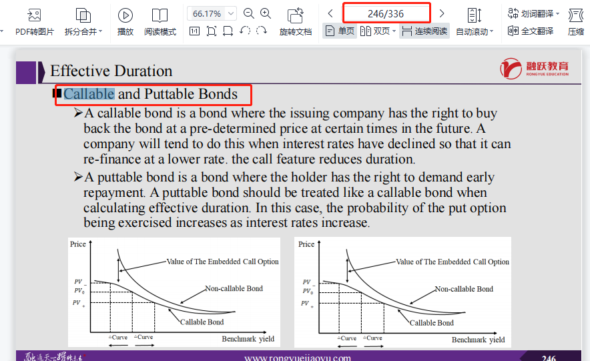Go to the next page
This screenshot has height=361, width=590.
[442, 13]
